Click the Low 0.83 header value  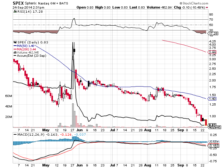click(120, 7)
